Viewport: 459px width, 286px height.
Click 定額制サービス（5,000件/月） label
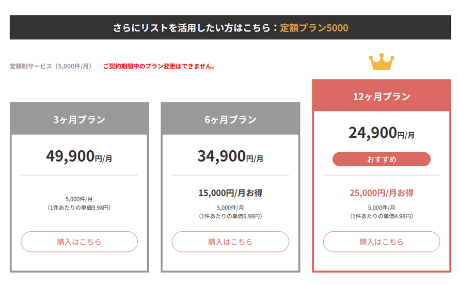(52, 67)
